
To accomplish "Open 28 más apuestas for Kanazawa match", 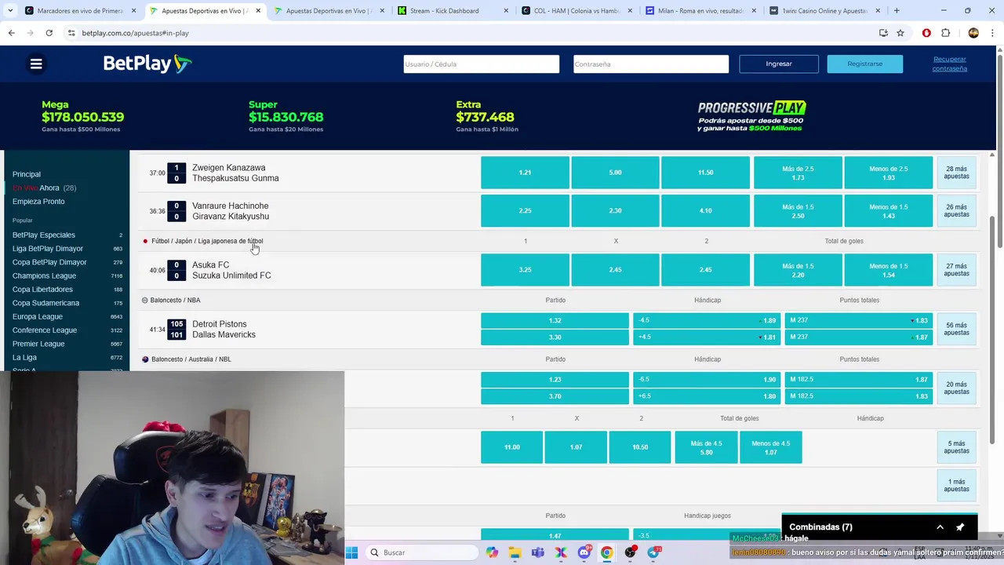I will point(956,173).
